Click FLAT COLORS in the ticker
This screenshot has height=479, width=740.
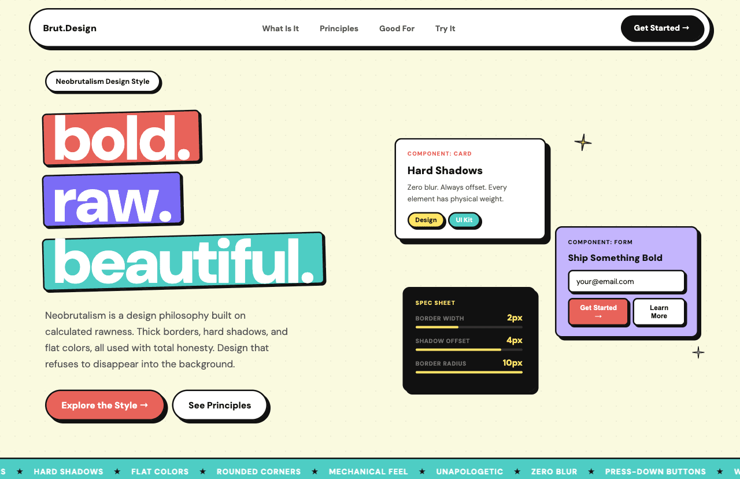[x=160, y=471]
